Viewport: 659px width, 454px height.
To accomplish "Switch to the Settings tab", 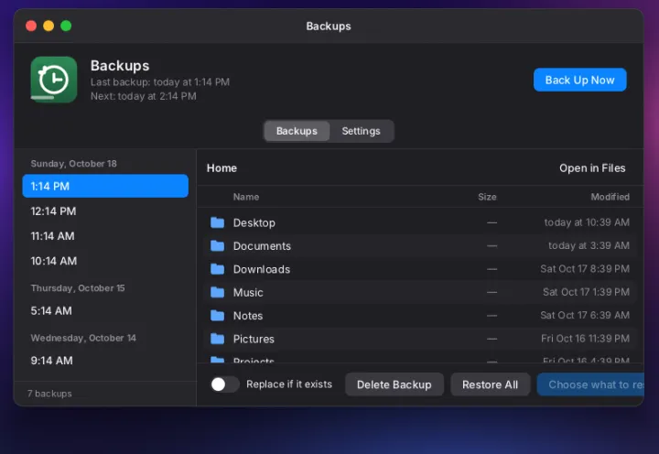I will tap(361, 131).
